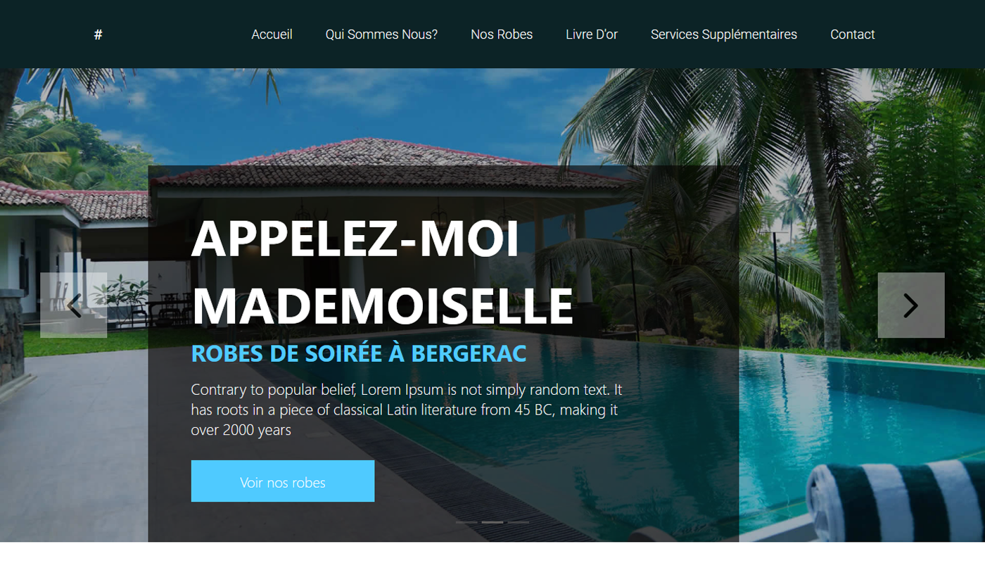Click the empty white strip below the slider
The image size is (985, 563).
493,552
